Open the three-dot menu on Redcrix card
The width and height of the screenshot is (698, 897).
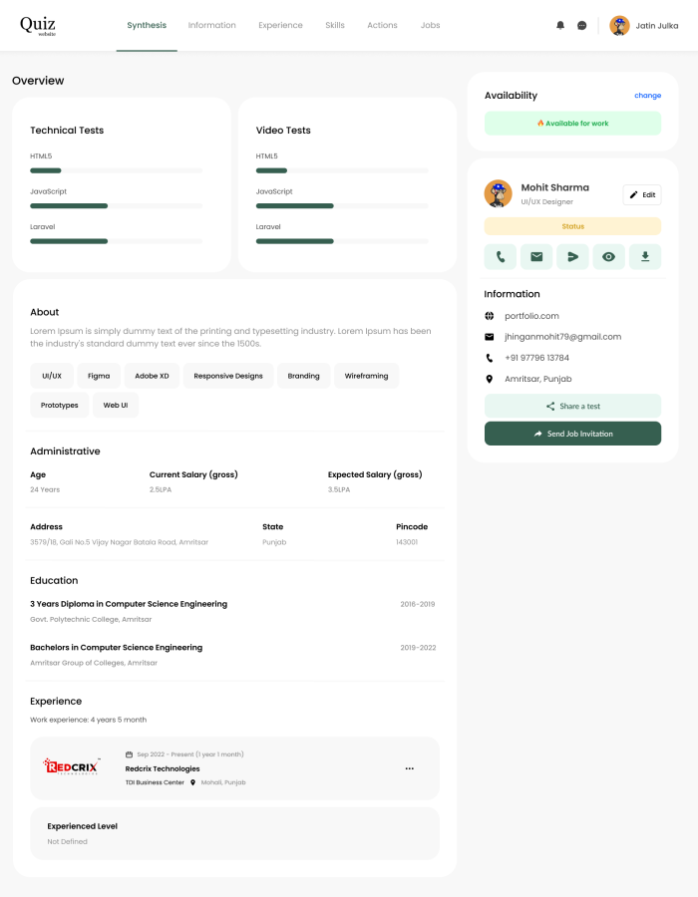coord(410,768)
